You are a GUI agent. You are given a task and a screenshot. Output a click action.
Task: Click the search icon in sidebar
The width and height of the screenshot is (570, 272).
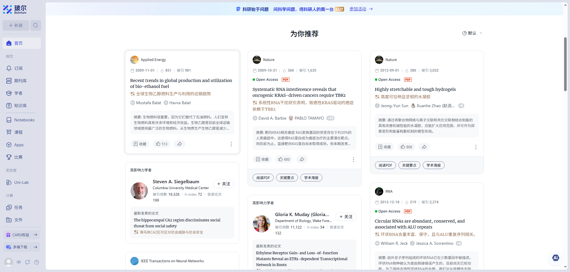coord(36,25)
